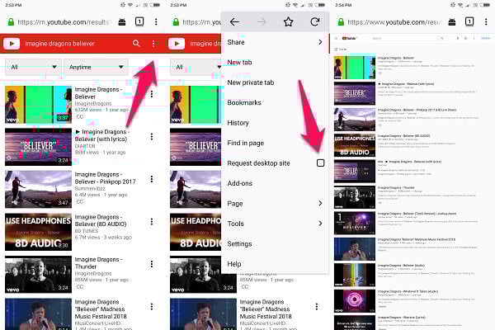The height and width of the screenshot is (330, 495).
Task: Tap YouTube logo in red header, mobile results screen
Action: coord(12,44)
